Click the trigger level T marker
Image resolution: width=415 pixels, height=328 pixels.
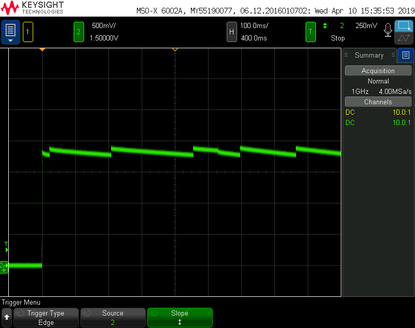6,247
